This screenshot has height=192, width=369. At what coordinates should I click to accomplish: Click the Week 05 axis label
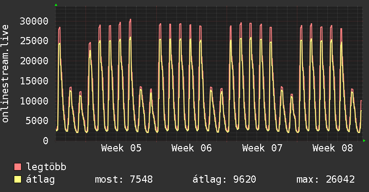[x=121, y=148]
